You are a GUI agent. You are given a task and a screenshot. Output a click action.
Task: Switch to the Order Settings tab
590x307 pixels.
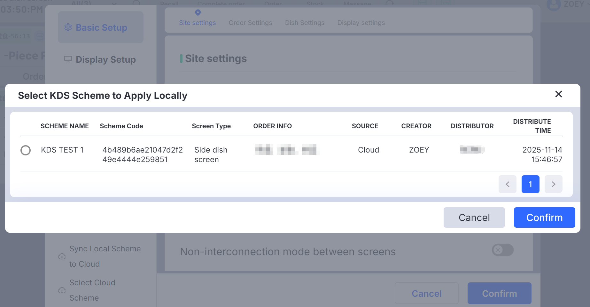pyautogui.click(x=250, y=23)
